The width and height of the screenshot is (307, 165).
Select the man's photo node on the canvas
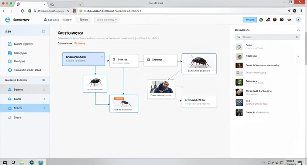tap(161, 89)
